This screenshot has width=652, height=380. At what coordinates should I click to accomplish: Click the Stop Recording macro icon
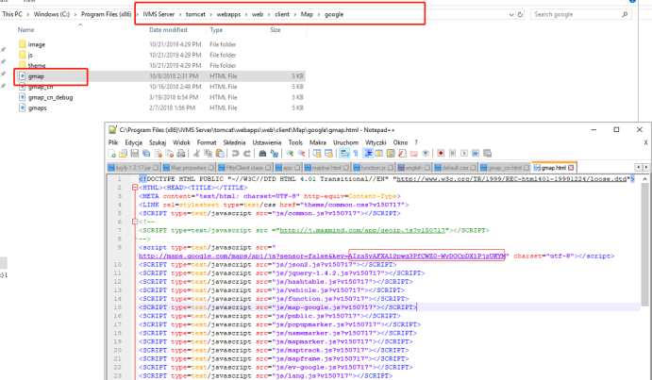tap(452, 154)
